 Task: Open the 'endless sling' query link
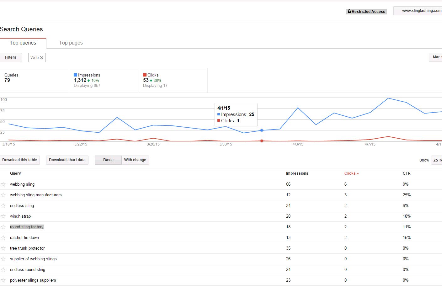pyautogui.click(x=22, y=205)
